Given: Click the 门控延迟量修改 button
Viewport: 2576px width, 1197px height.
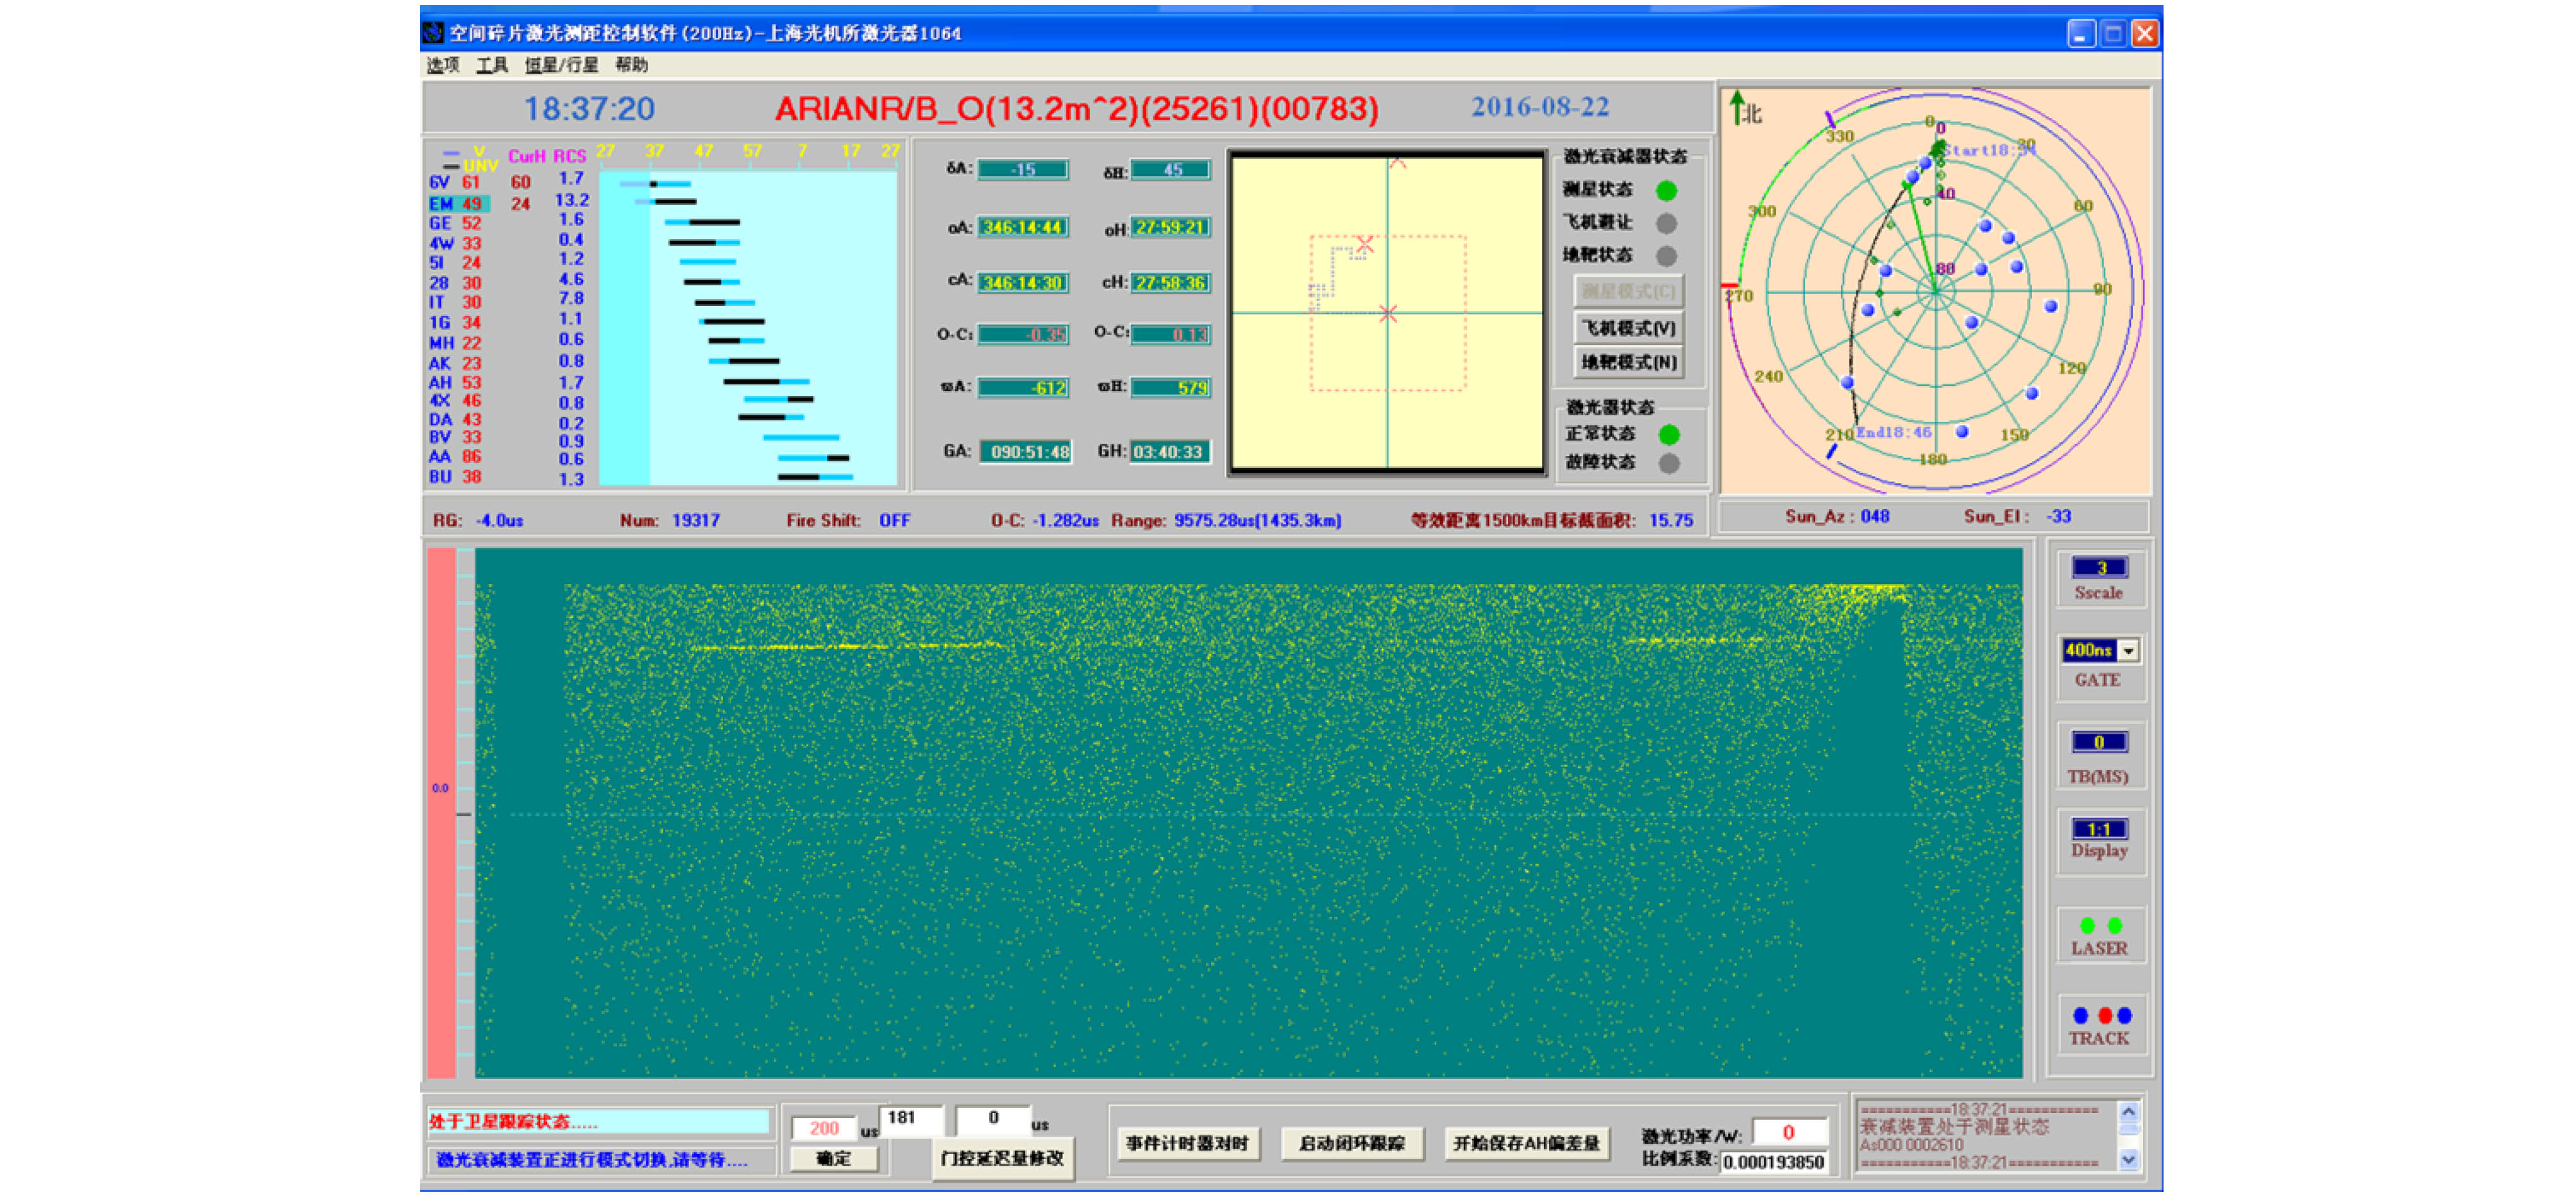Looking at the screenshot, I should point(1002,1158).
